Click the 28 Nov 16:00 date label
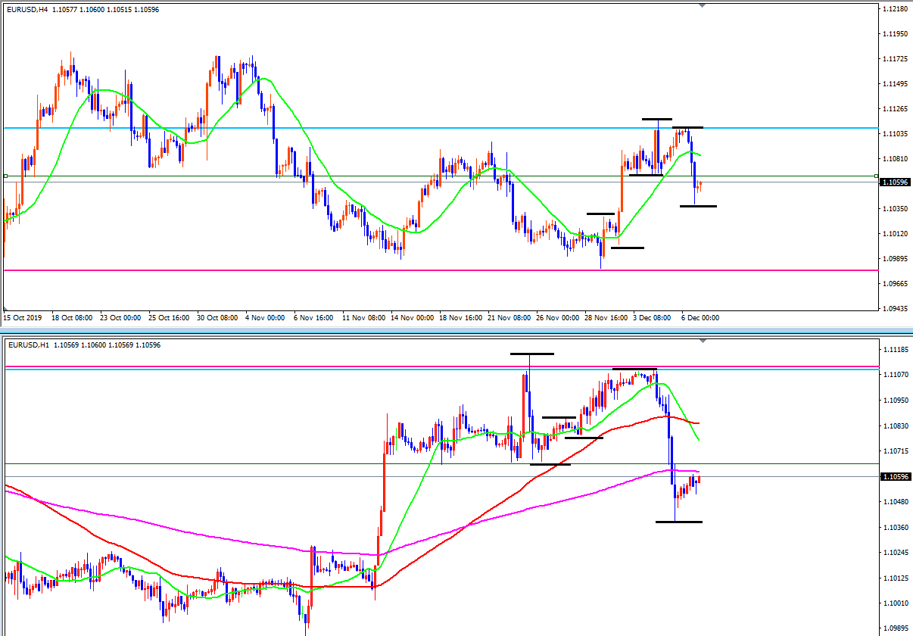Image resolution: width=913 pixels, height=636 pixels. 608,319
